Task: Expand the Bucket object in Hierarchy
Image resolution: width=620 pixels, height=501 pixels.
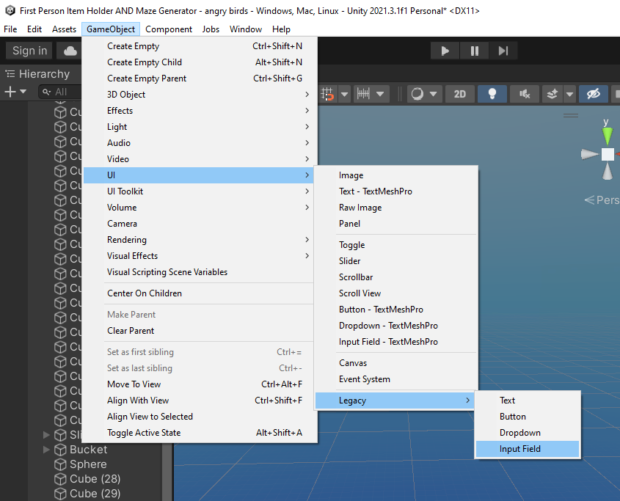Action: (x=46, y=450)
